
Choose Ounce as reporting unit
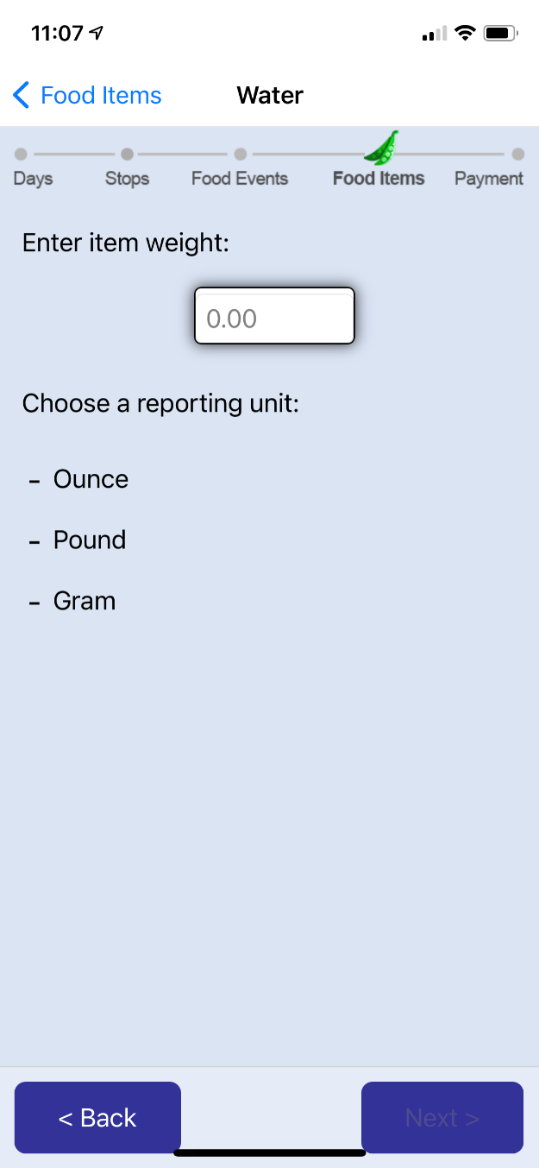[91, 479]
